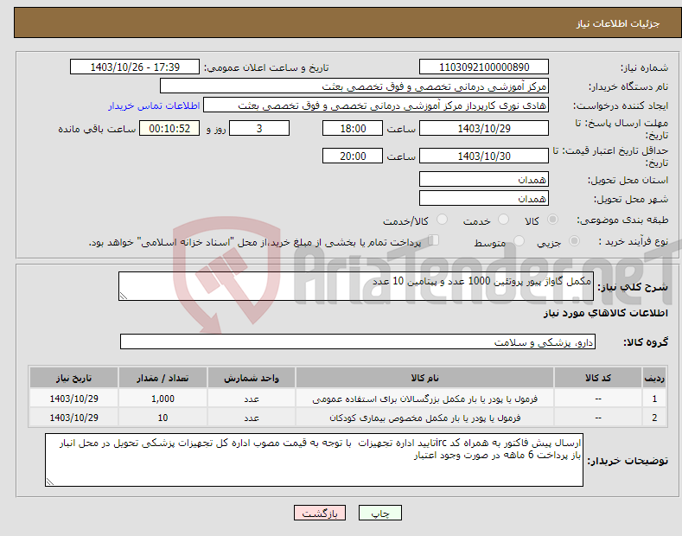
Task: Select the خدمت radio button
Action: [x=503, y=220]
